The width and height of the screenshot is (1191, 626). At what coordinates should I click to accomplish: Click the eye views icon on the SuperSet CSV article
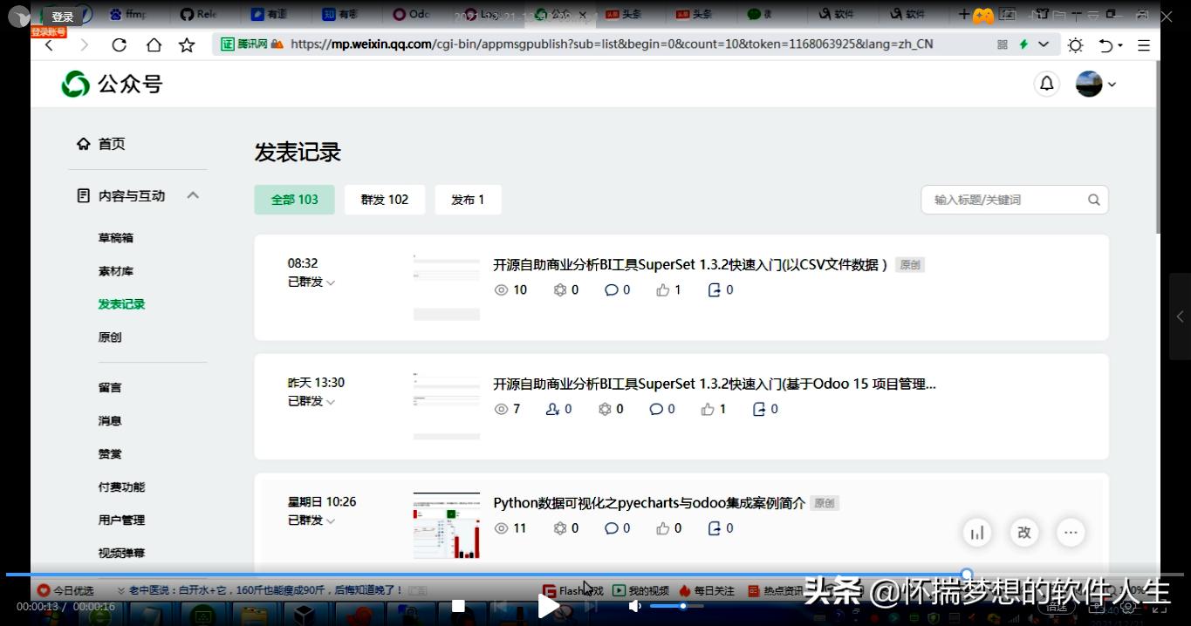pos(502,289)
